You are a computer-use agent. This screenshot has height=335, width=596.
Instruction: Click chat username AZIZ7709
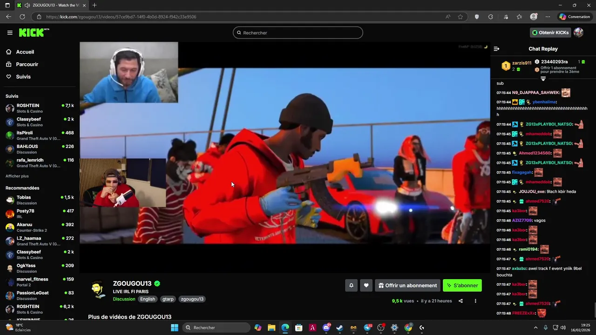(522, 221)
